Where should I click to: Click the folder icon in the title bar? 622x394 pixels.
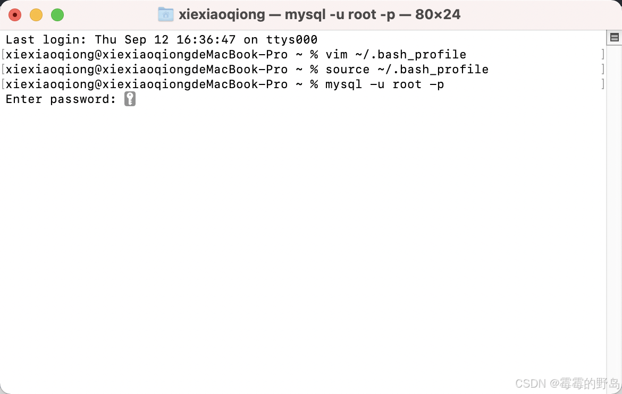click(x=165, y=14)
